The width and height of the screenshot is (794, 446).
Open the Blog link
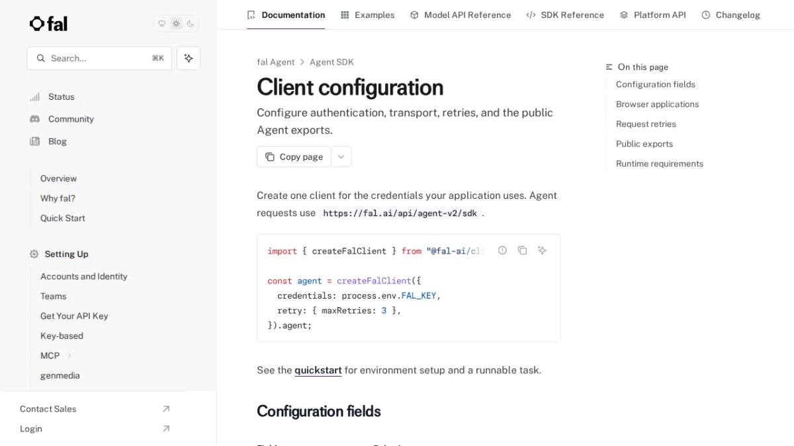pyautogui.click(x=58, y=141)
